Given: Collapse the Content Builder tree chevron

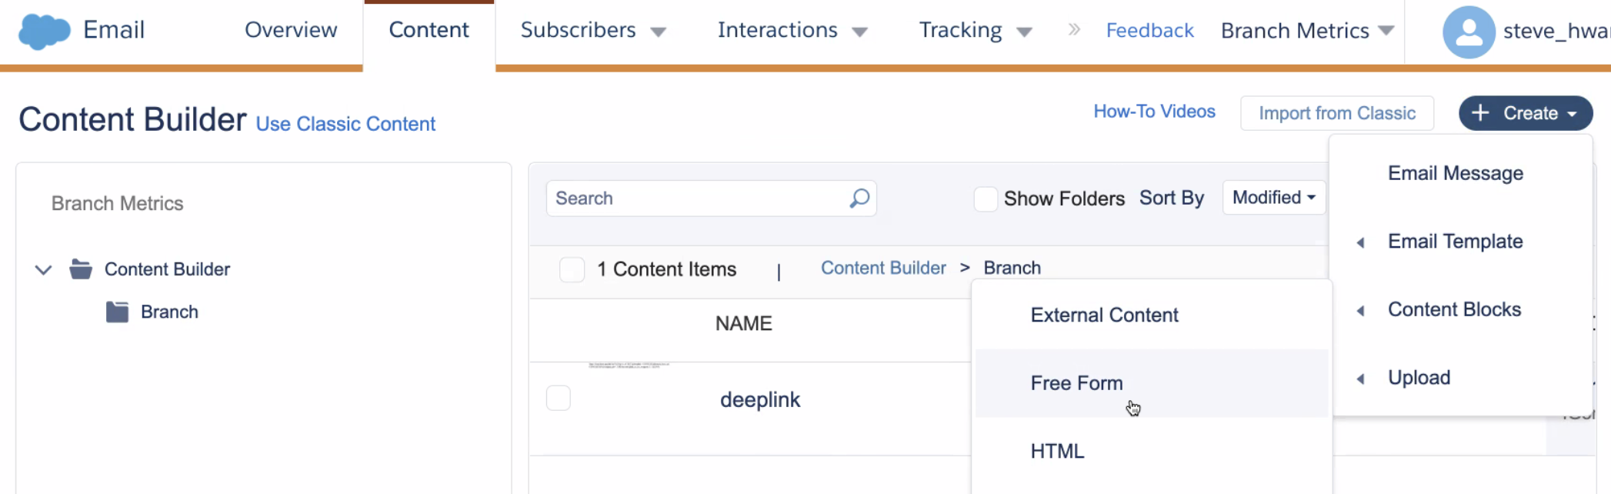Looking at the screenshot, I should pyautogui.click(x=44, y=270).
